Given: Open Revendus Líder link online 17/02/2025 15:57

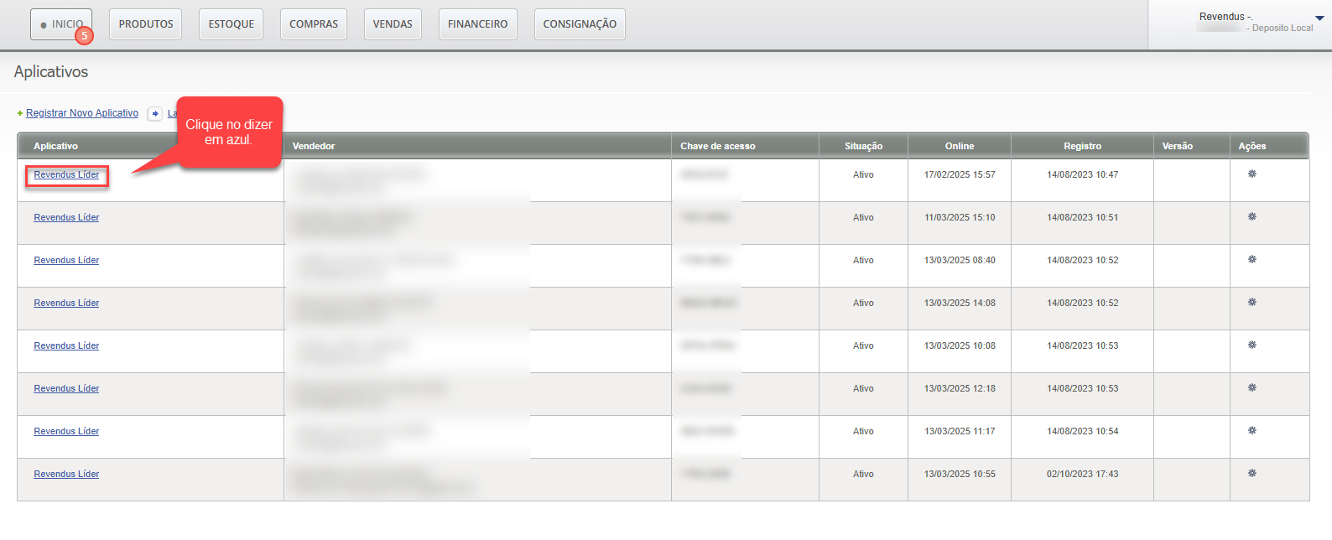Looking at the screenshot, I should point(66,175).
